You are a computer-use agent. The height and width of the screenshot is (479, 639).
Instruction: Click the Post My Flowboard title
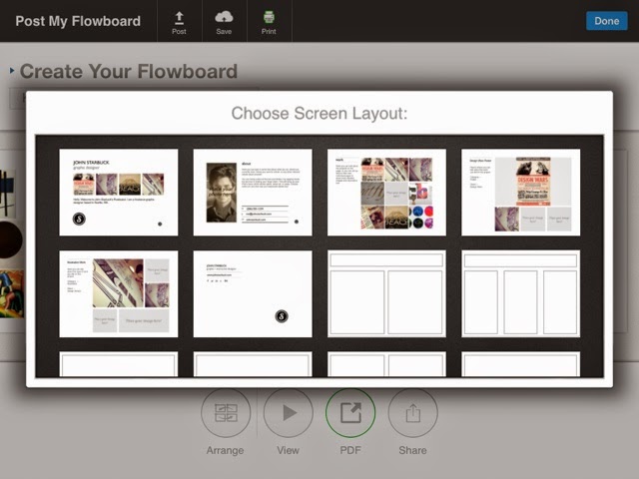[x=78, y=21]
